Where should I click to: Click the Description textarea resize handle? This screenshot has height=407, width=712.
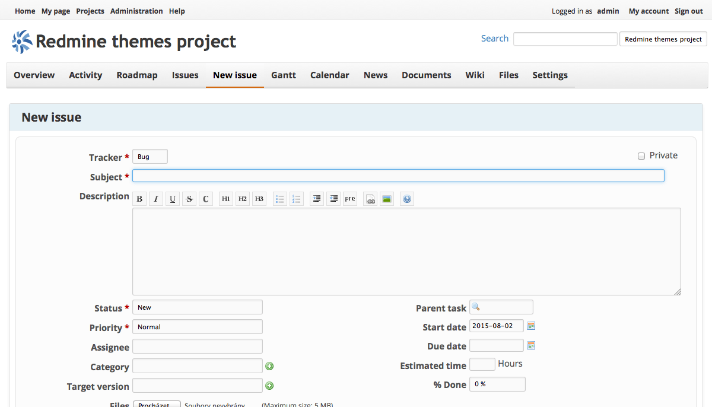[x=678, y=292]
